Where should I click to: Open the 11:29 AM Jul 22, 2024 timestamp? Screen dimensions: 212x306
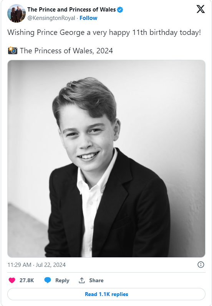(36, 265)
